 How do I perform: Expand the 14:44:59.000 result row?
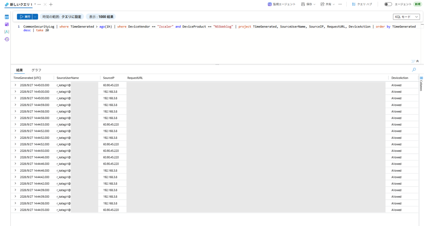[15, 105]
